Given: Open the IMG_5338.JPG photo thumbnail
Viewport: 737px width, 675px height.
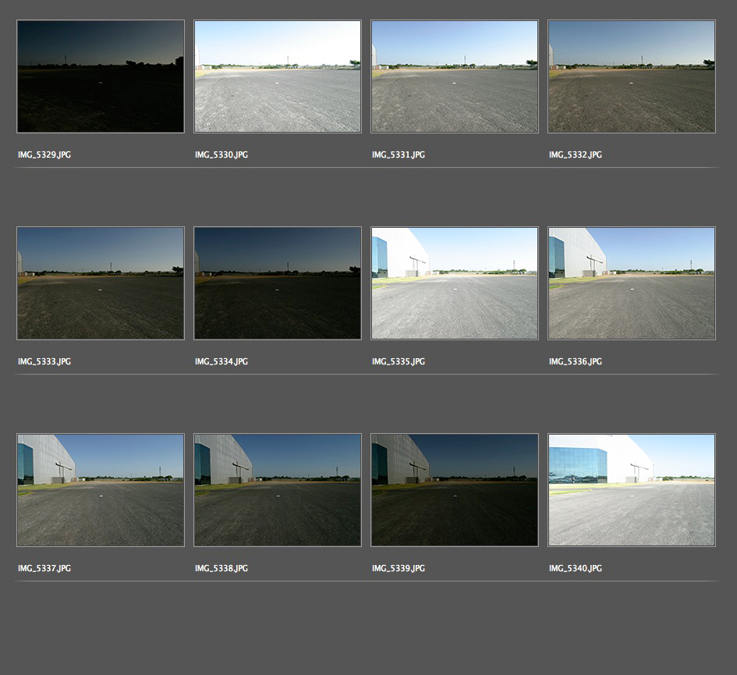Looking at the screenshot, I should [x=278, y=490].
